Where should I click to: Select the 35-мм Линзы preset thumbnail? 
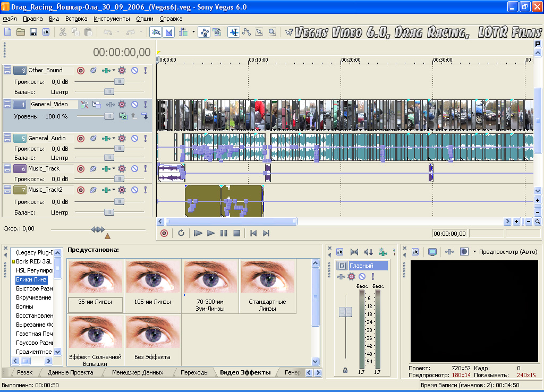[95, 285]
